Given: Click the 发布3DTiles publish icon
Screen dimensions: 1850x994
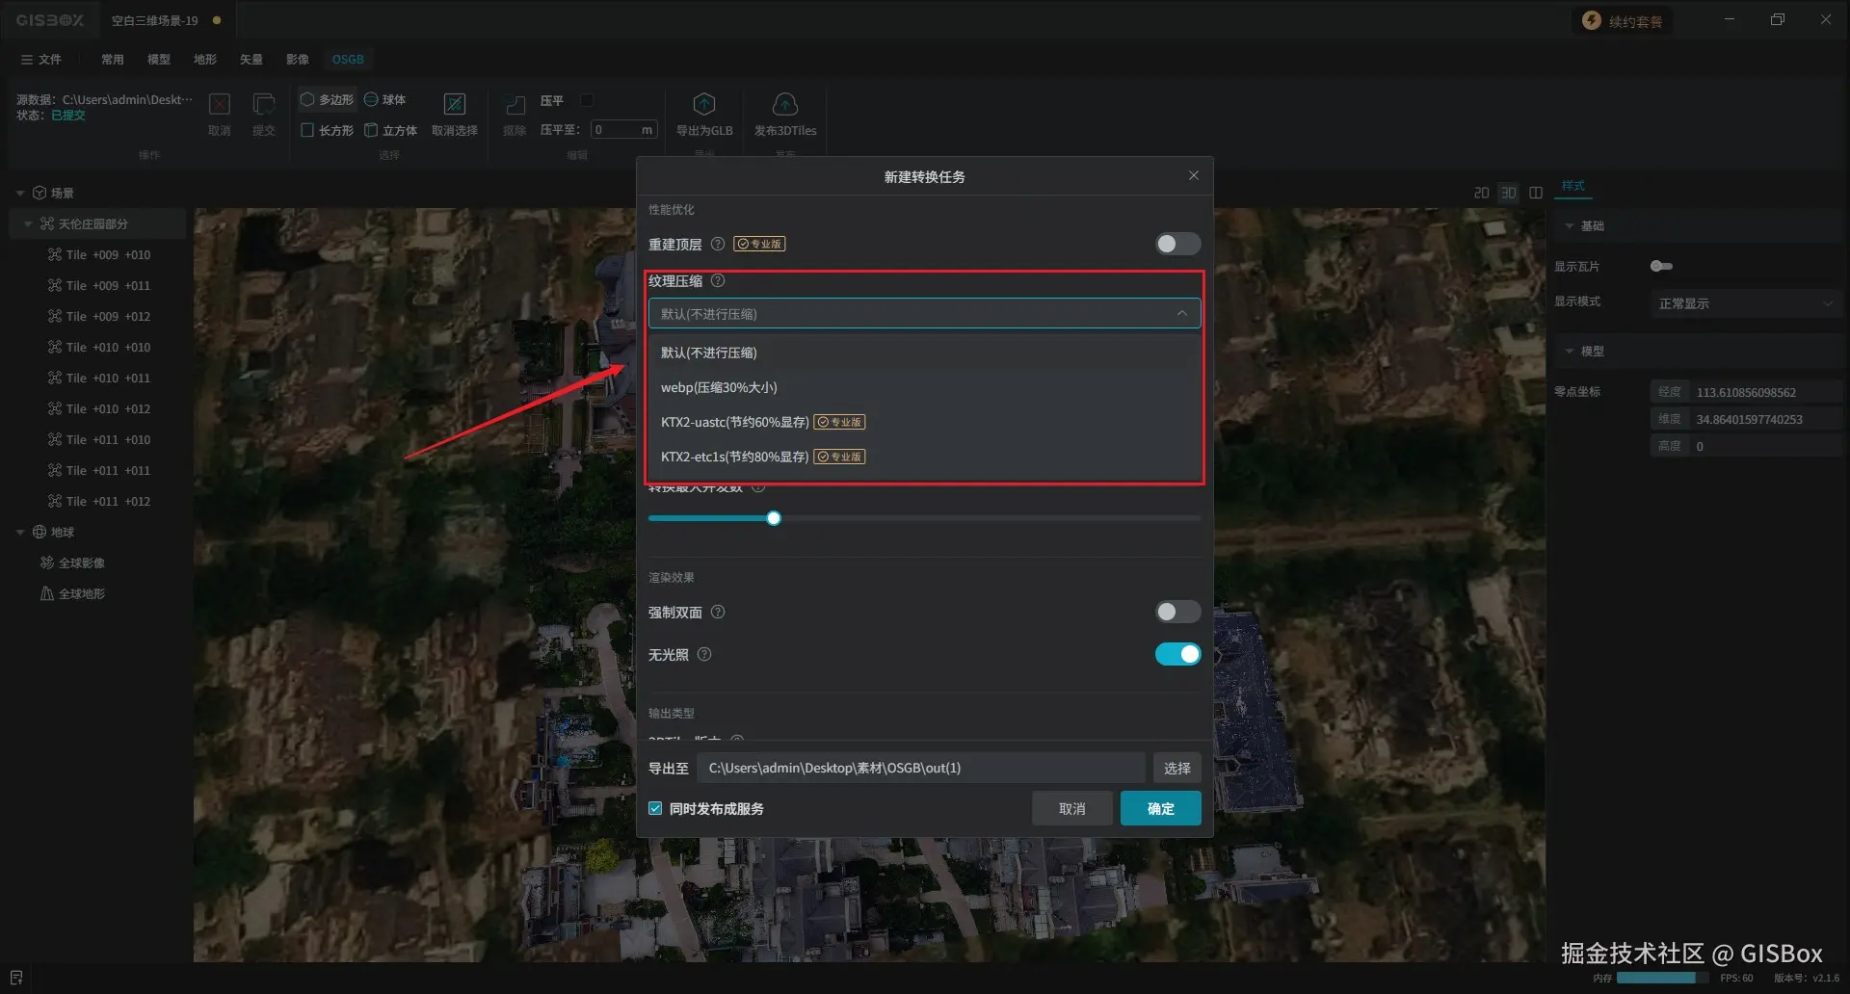Looking at the screenshot, I should (x=785, y=104).
